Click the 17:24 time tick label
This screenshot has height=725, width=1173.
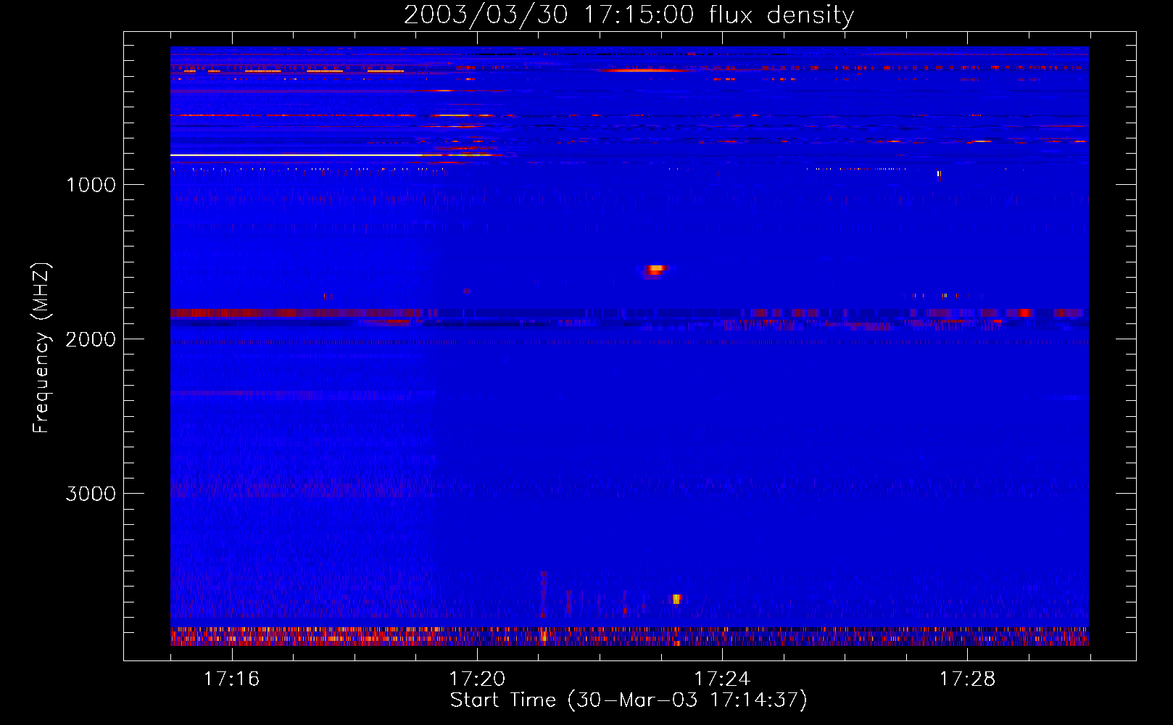pyautogui.click(x=722, y=679)
